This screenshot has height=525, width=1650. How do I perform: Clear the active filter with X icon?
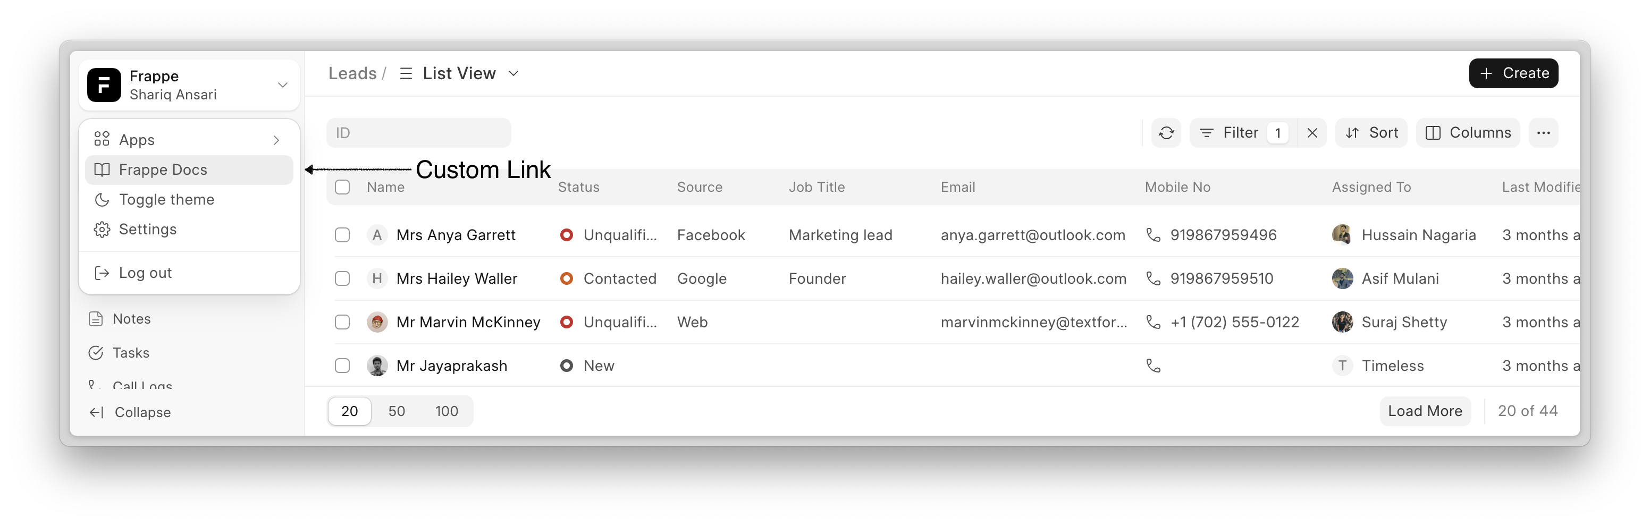[1312, 132]
